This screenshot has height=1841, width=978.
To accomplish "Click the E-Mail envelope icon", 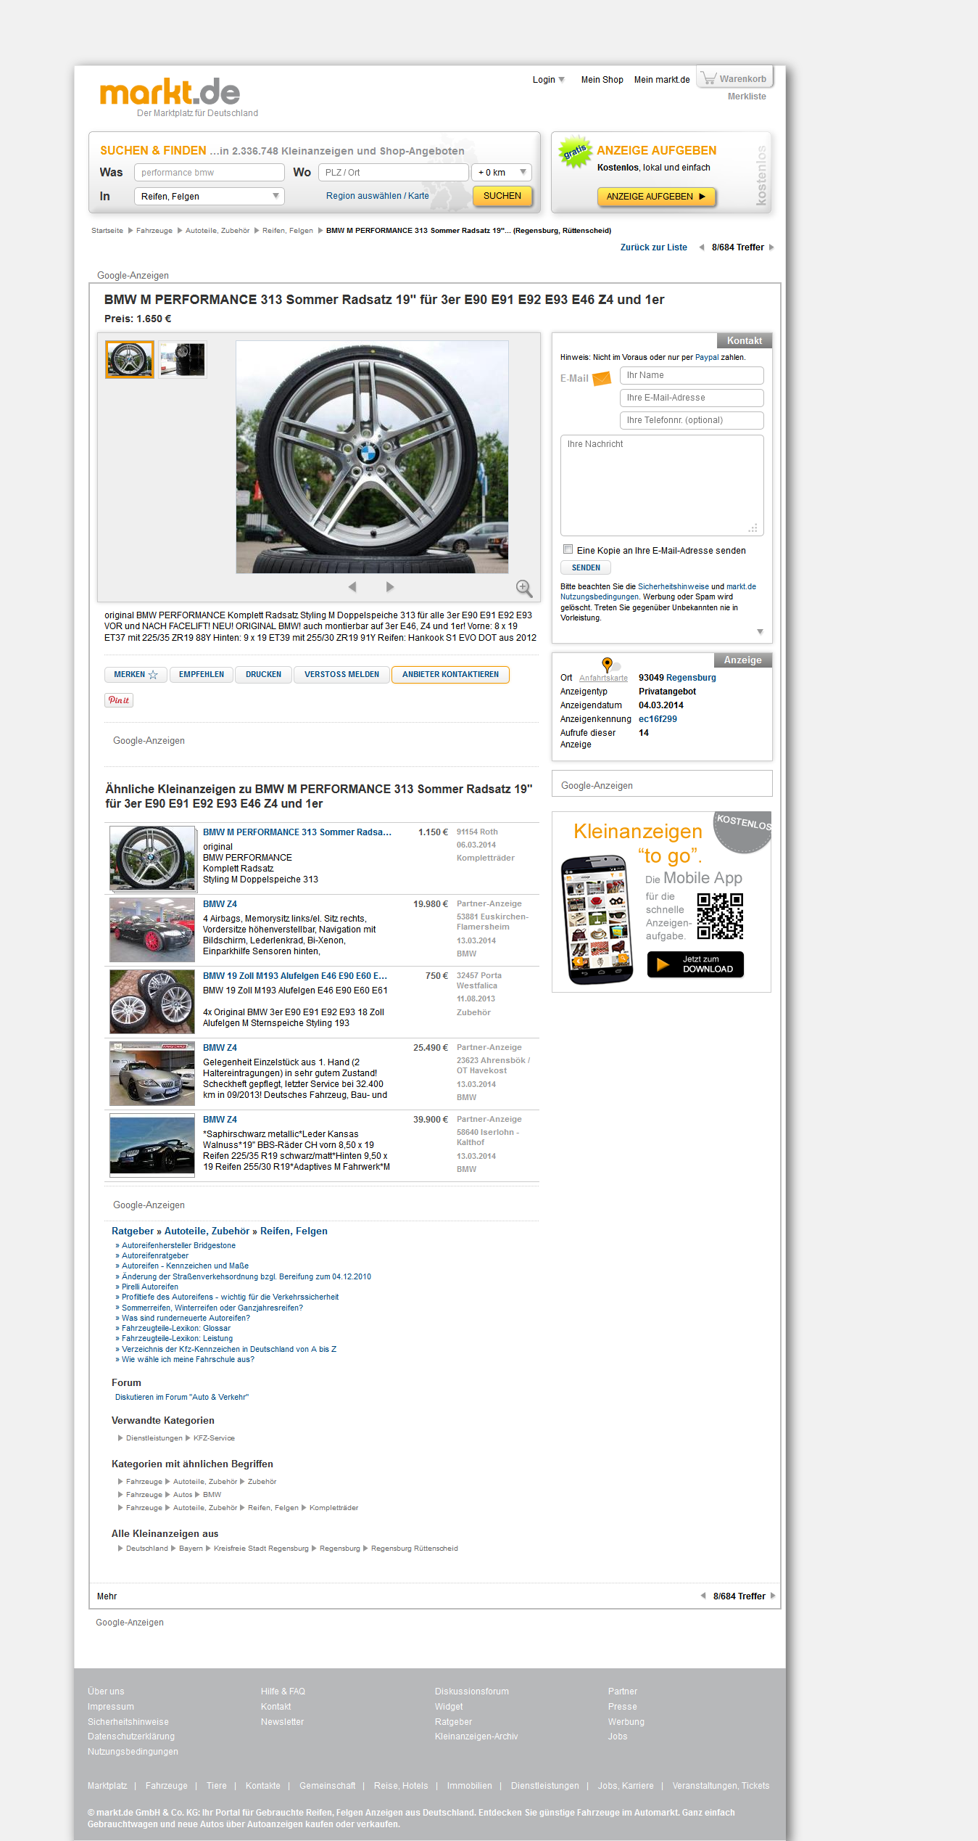I will [602, 379].
